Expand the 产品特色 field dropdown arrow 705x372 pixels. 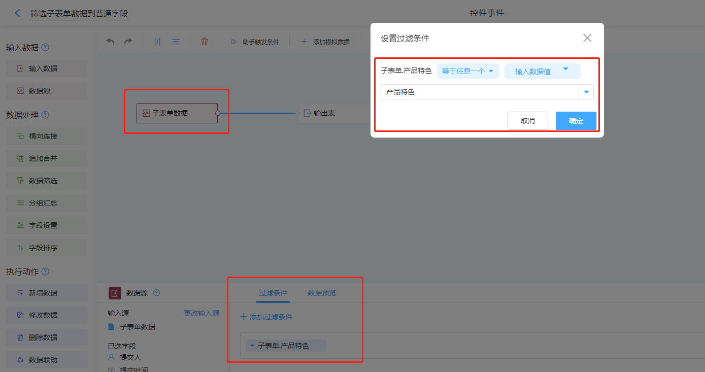586,92
